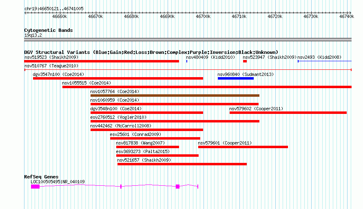Click the gray 19q13.2 cytoband bar
The width and height of the screenshot is (363, 209).
click(x=188, y=40)
